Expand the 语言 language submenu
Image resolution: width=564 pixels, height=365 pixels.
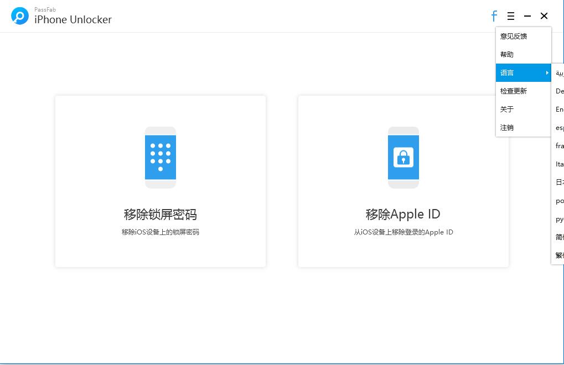pos(524,73)
